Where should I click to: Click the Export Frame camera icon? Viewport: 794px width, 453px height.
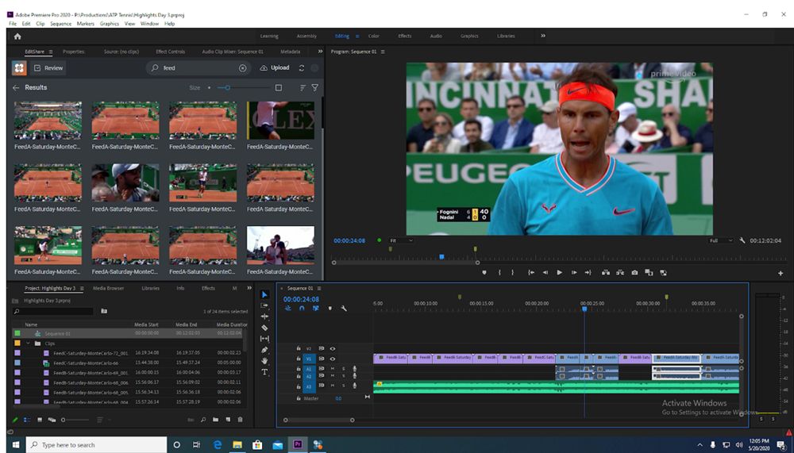click(634, 272)
